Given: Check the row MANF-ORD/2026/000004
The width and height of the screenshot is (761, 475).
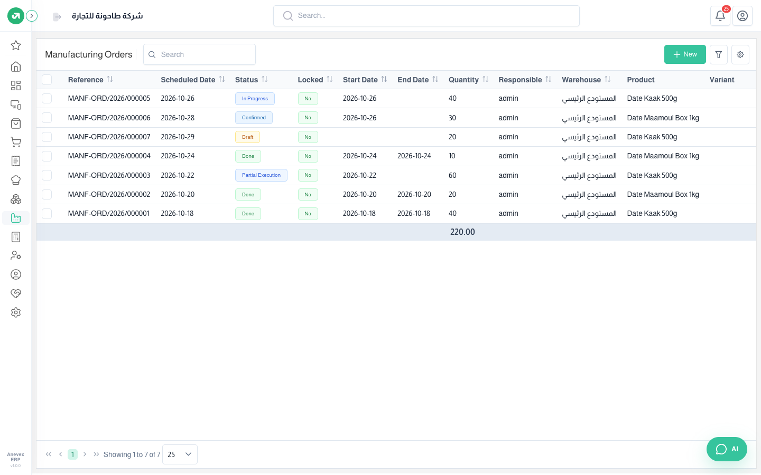Looking at the screenshot, I should tap(47, 156).
